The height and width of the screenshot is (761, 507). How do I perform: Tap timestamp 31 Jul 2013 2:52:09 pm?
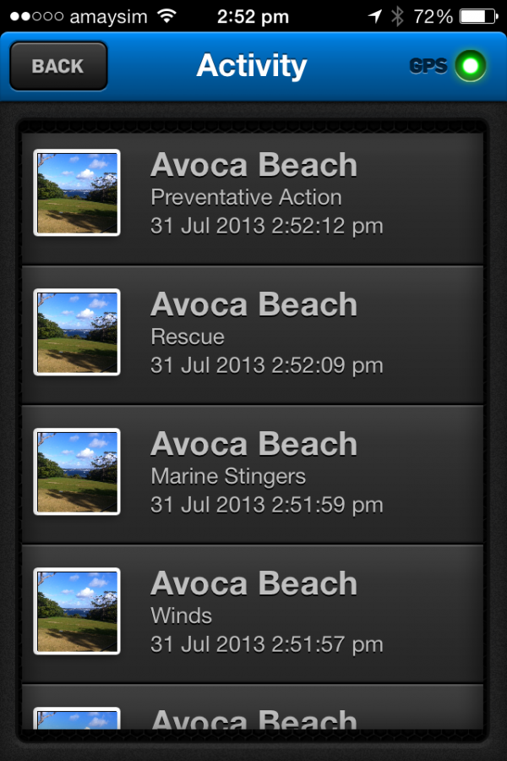point(267,365)
